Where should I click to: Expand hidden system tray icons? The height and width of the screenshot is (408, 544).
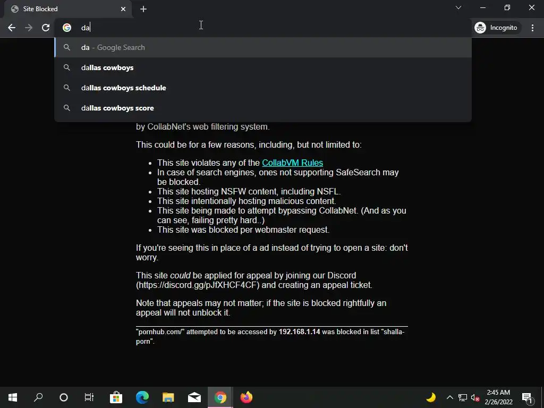pos(449,397)
